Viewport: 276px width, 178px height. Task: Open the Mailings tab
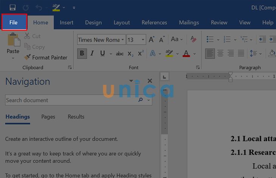coord(189,23)
